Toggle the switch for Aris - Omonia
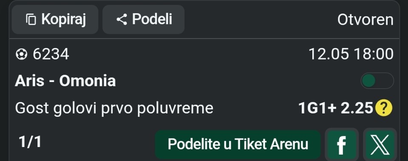 [377, 81]
